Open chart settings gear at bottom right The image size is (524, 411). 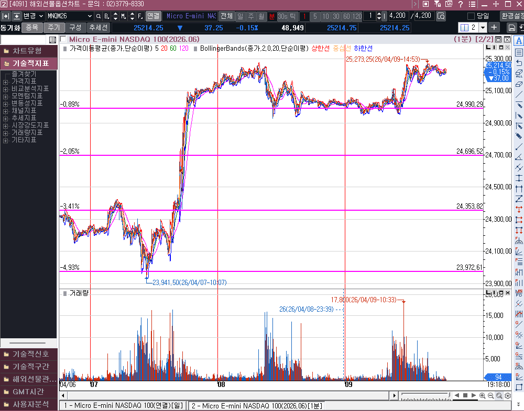[x=508, y=395]
